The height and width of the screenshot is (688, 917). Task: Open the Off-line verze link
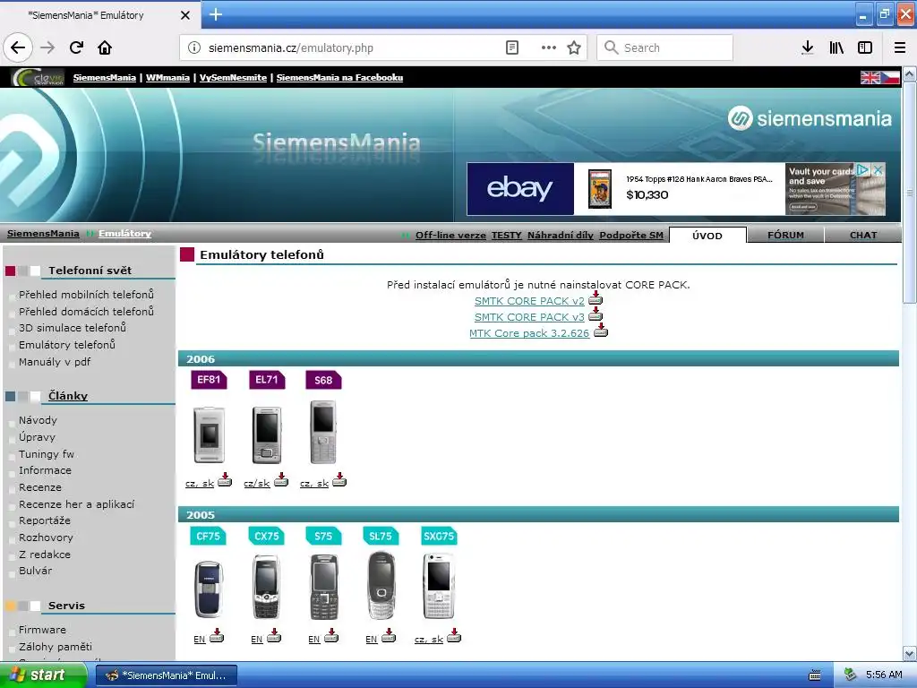tap(450, 236)
